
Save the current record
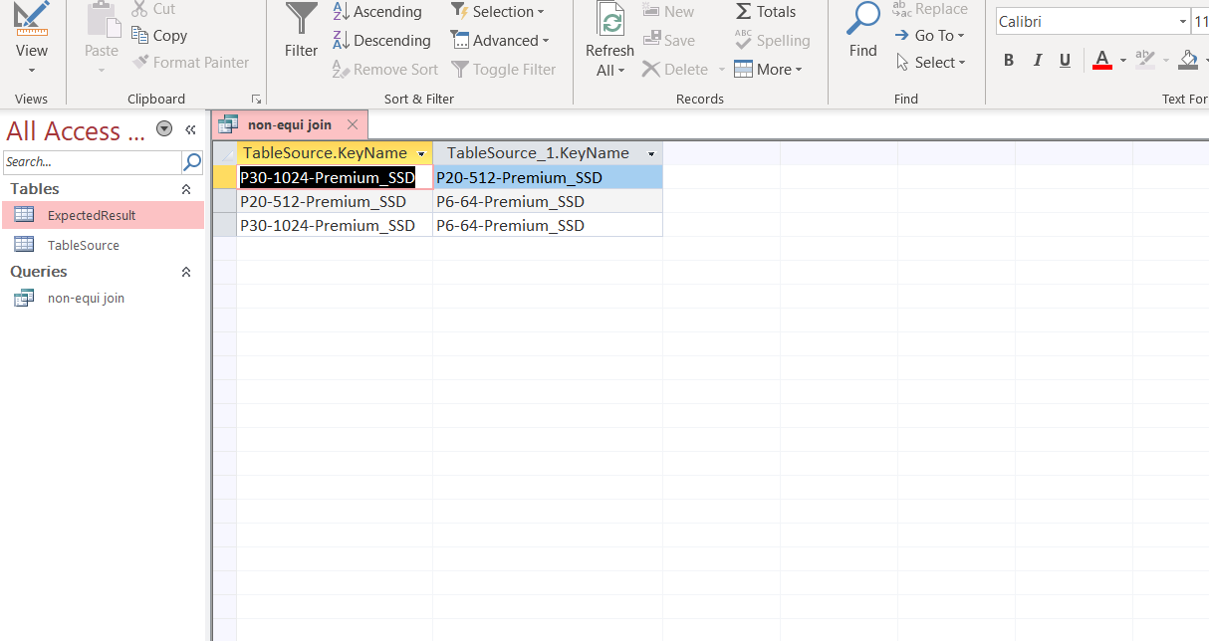pos(669,41)
